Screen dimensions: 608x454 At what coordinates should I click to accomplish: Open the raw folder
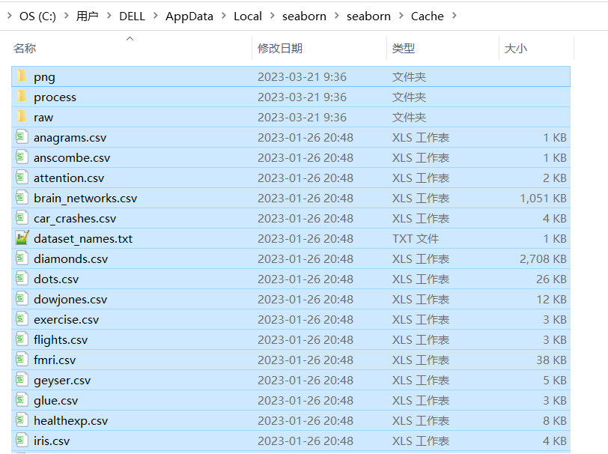(x=43, y=117)
